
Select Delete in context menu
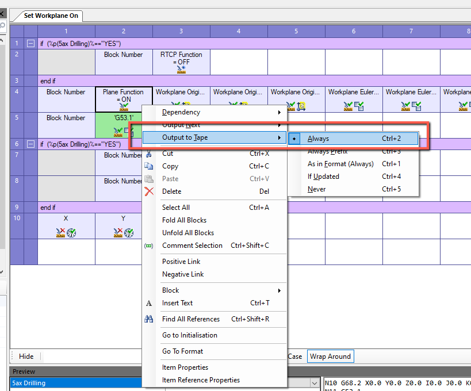pyautogui.click(x=215, y=191)
